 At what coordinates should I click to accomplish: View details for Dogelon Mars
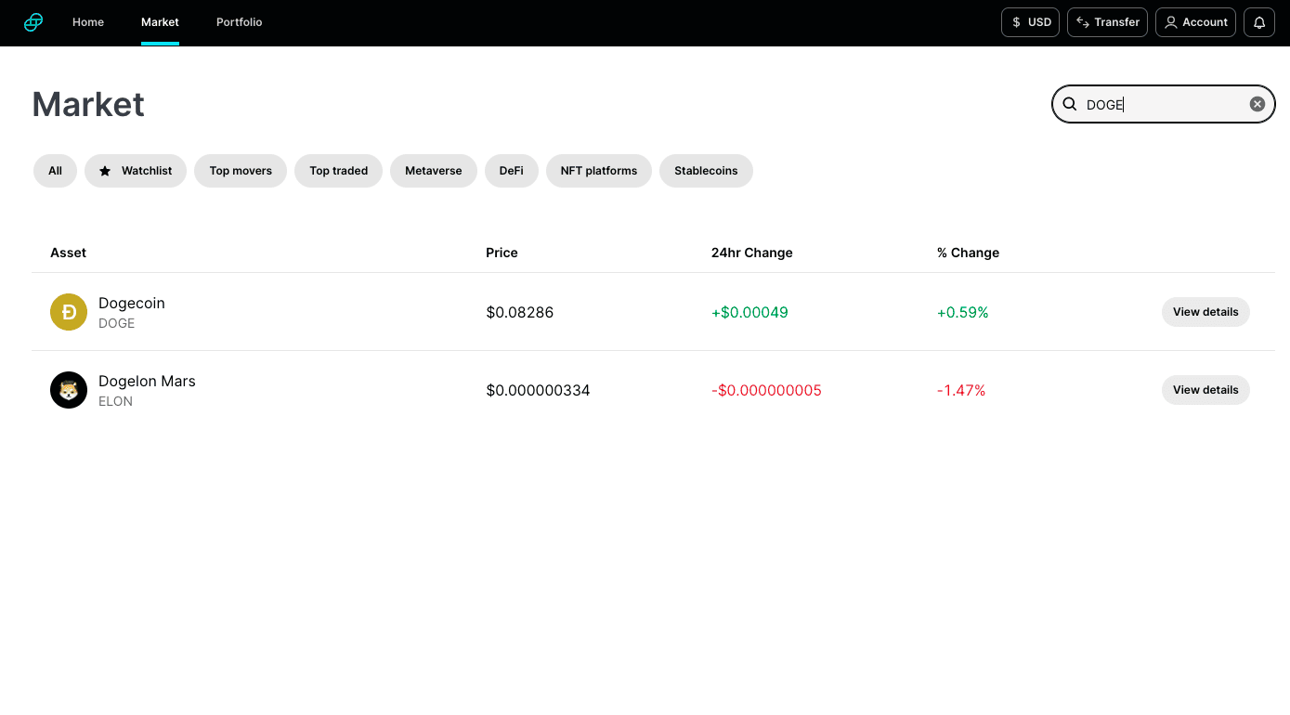1205,390
